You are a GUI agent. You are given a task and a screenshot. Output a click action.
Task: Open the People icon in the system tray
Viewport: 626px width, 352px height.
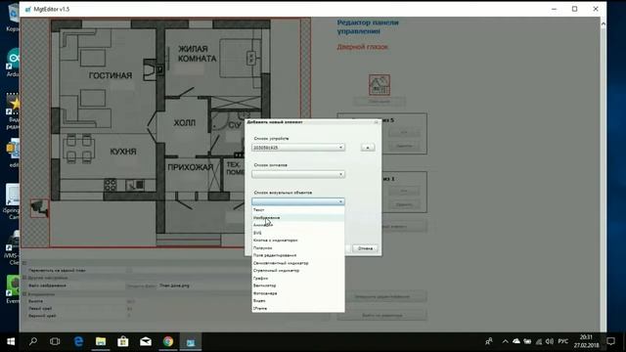[489, 341]
